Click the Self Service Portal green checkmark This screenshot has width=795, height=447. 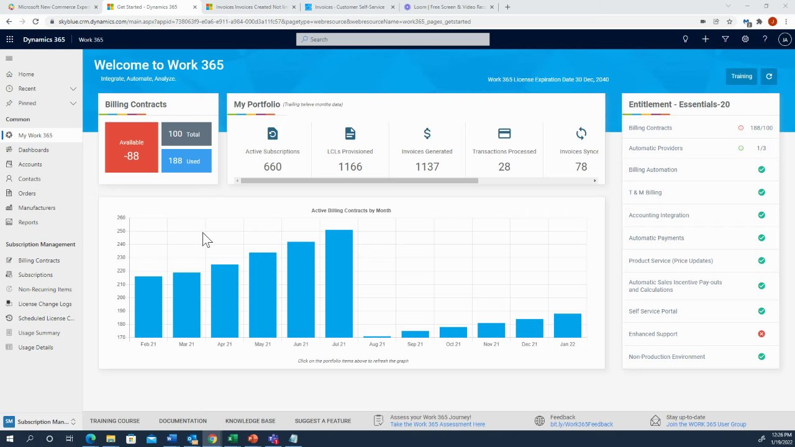[761, 311]
